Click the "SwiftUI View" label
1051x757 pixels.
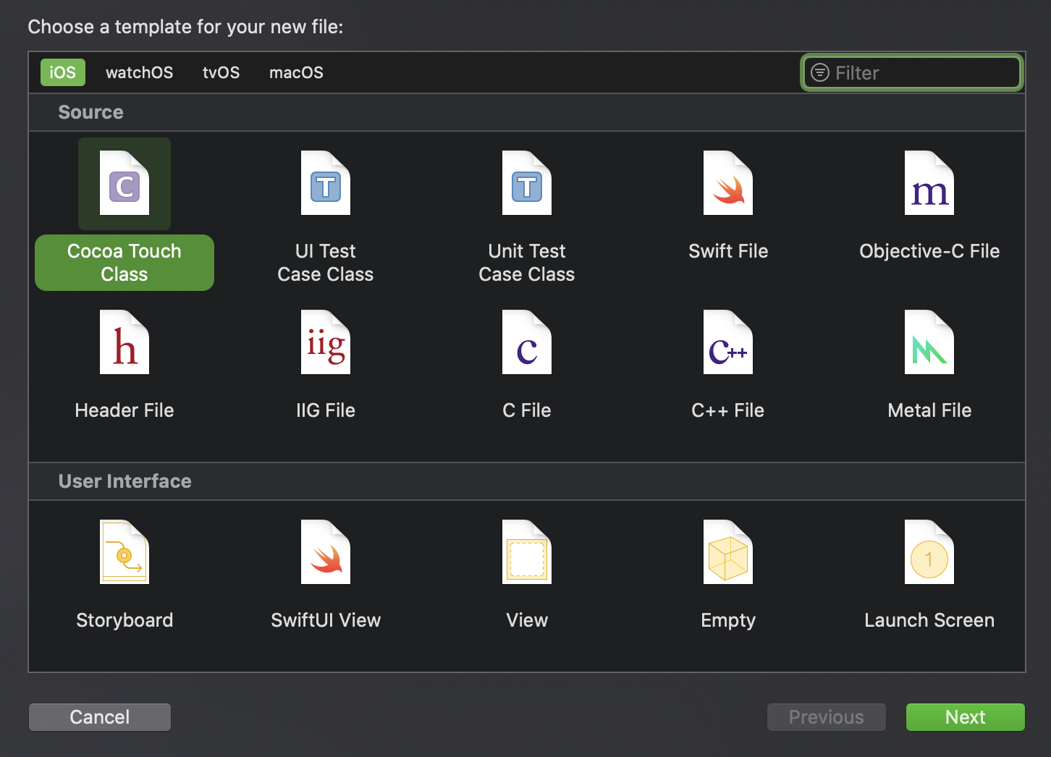click(x=326, y=620)
